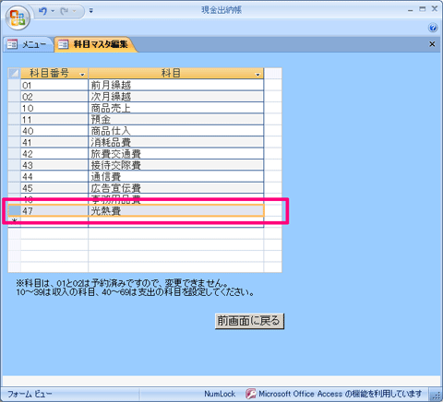Click the 前画面に戻る button
This screenshot has height=402, width=443.
(249, 321)
